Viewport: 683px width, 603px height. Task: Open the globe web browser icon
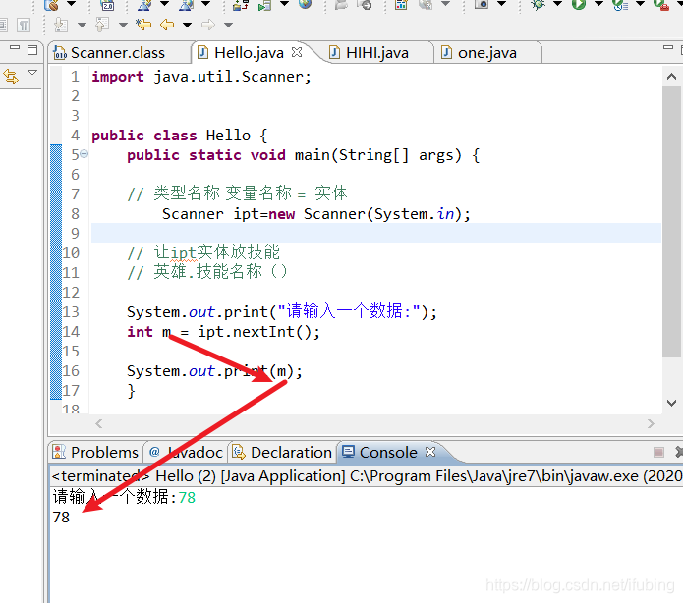click(x=306, y=4)
